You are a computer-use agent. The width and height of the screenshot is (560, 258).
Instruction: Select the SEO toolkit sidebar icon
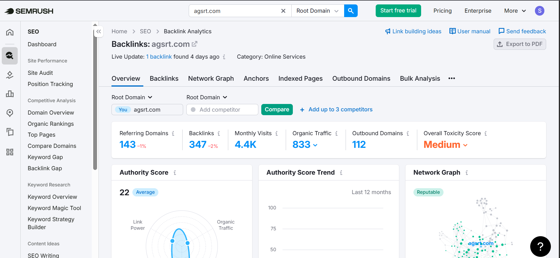10,56
